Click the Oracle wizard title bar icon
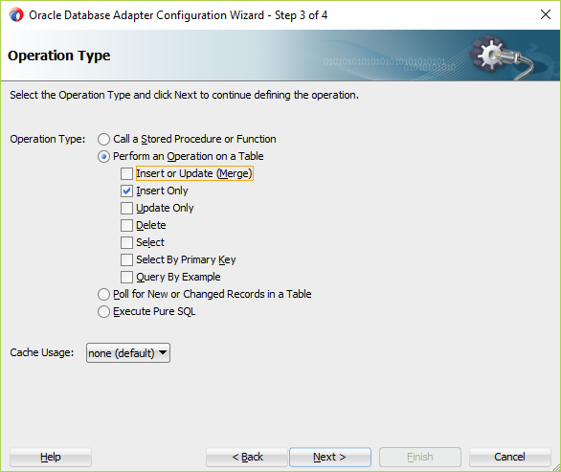The height and width of the screenshot is (472, 561). (16, 15)
